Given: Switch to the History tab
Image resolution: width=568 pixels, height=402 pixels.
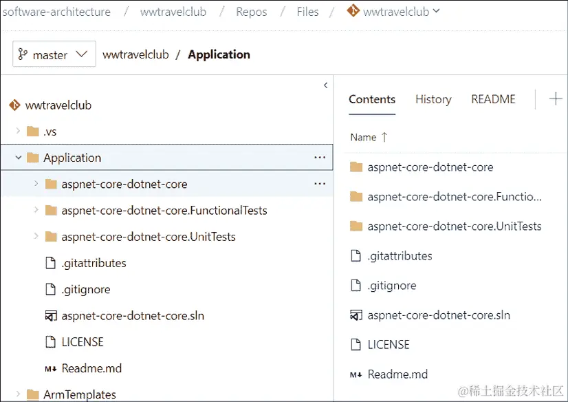Looking at the screenshot, I should (x=433, y=99).
